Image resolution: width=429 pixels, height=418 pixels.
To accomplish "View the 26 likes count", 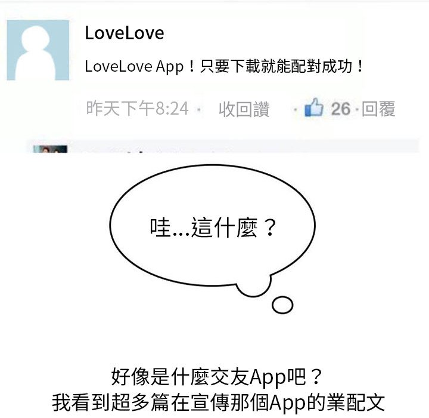I will coord(341,109).
